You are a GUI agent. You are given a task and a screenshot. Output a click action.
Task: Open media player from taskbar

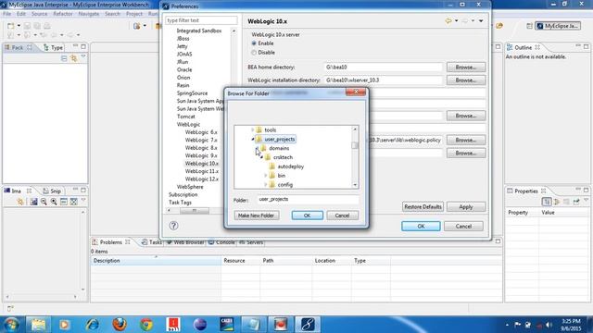click(x=64, y=325)
